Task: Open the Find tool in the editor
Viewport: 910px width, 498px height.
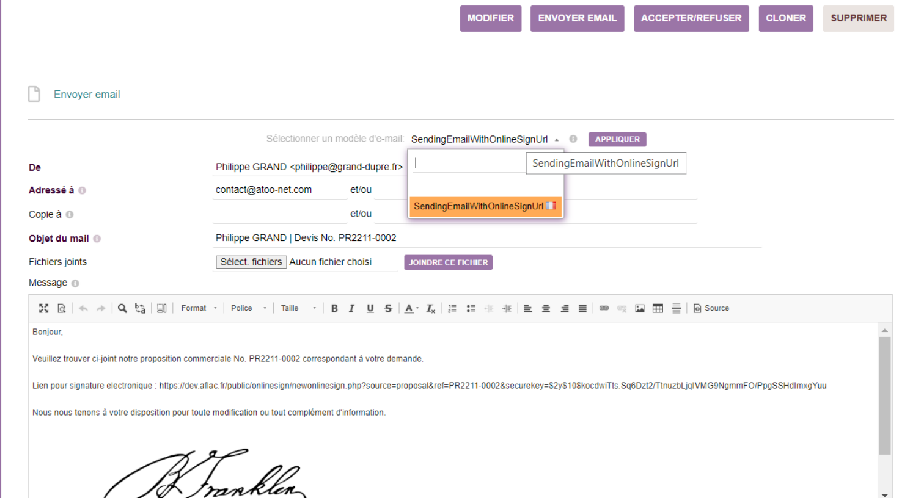Action: coord(122,308)
